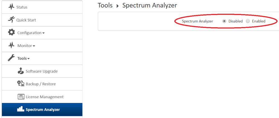279x118 pixels.
Task: Open the Status menu item
Action: pyautogui.click(x=22, y=7)
